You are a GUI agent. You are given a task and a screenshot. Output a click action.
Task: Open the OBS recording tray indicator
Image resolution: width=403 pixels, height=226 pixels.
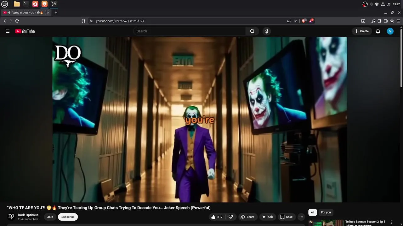coord(365,4)
